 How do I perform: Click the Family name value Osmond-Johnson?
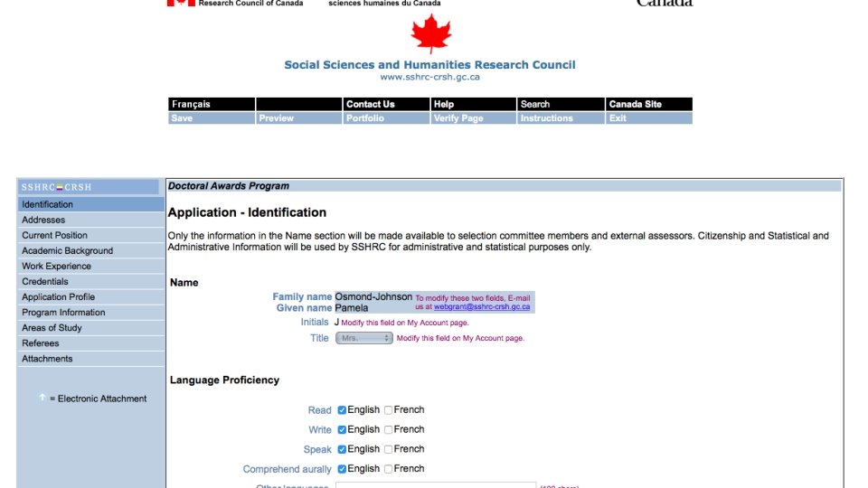point(373,296)
